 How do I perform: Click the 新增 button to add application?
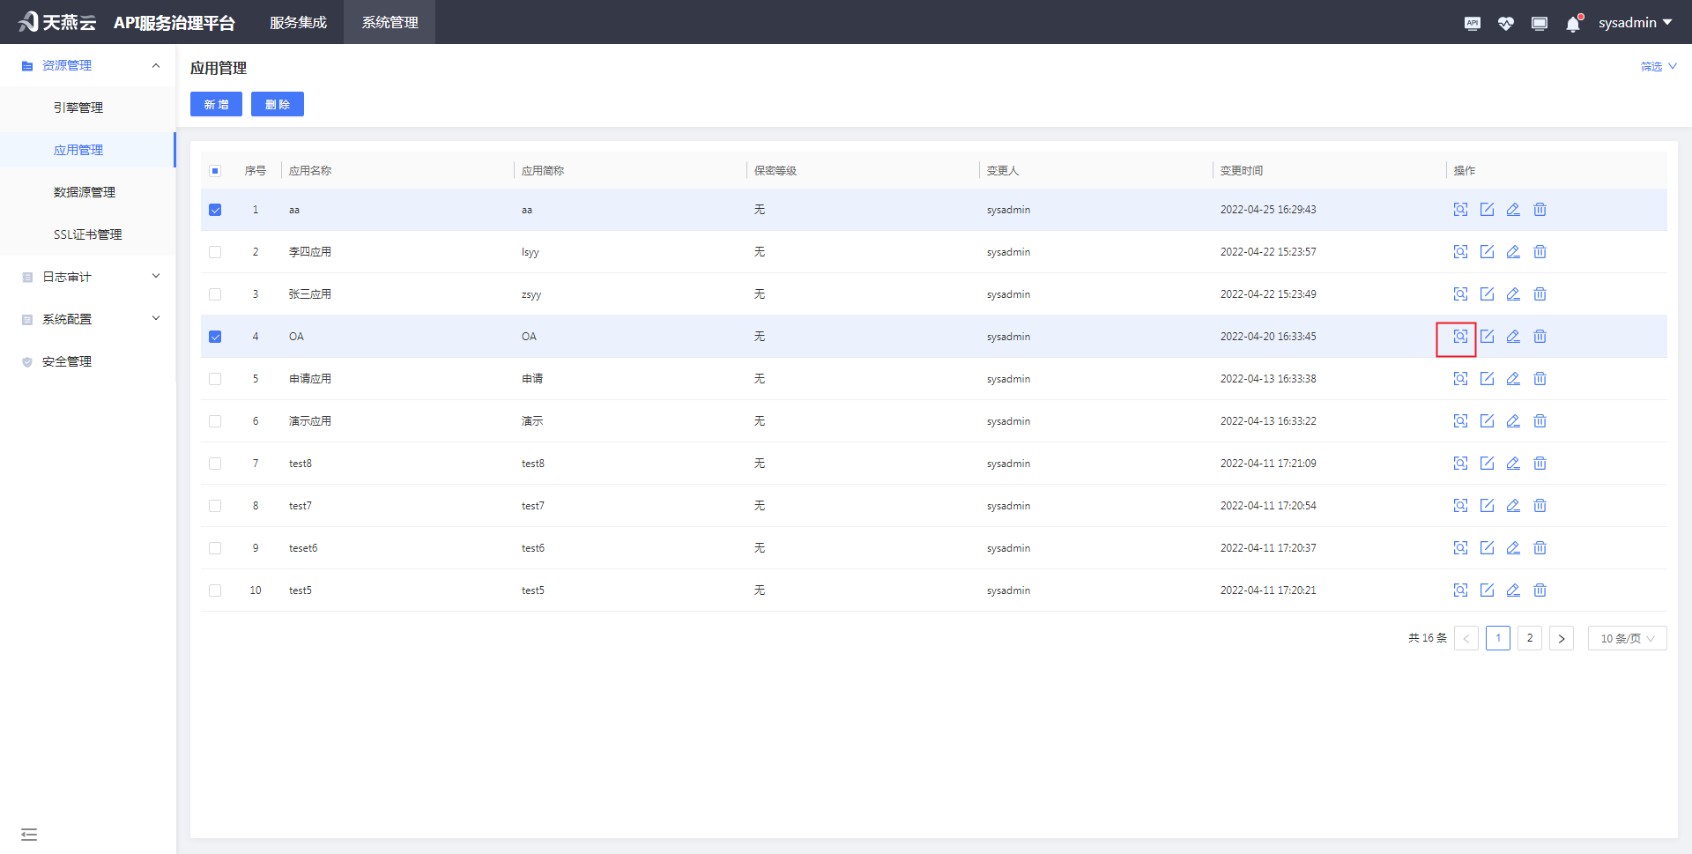click(x=215, y=104)
